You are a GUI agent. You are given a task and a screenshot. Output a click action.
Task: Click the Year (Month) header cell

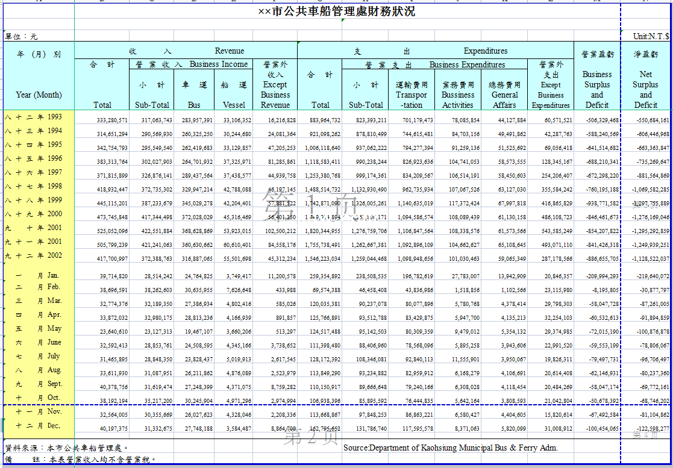[39, 95]
